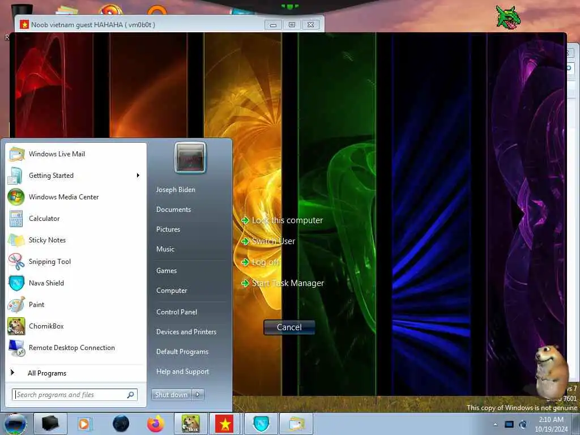Viewport: 580px width, 435px height.
Task: Open Pictures from Start menu
Action: [168, 229]
